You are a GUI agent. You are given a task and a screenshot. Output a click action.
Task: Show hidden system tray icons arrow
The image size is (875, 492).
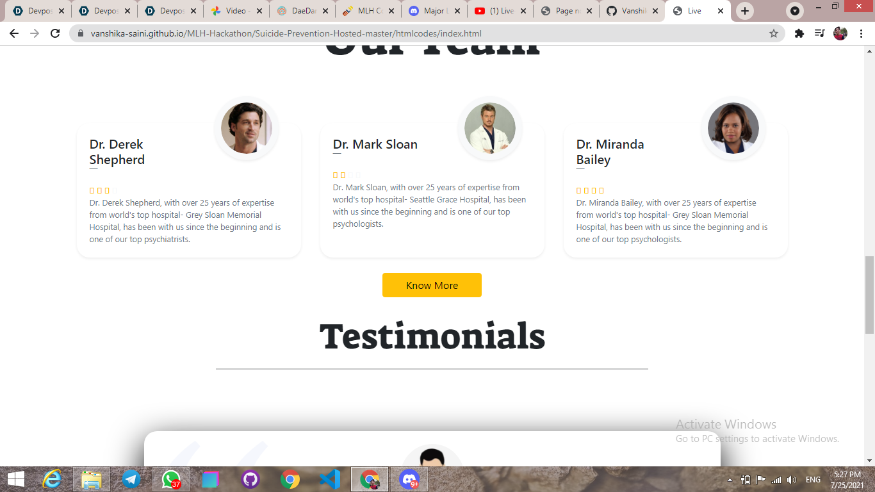click(730, 480)
